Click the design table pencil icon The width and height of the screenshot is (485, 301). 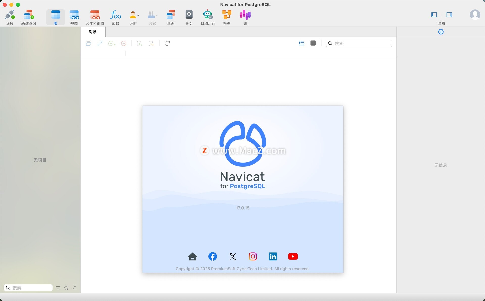click(100, 43)
